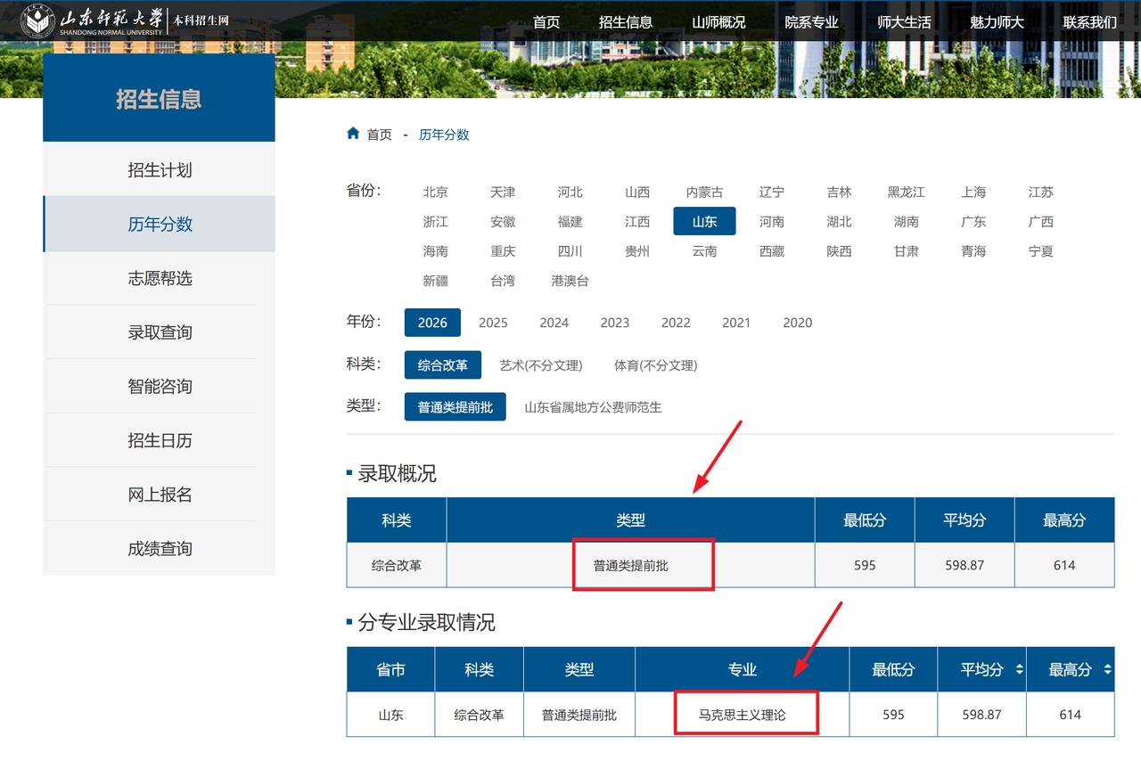Choose region 港澳台

pyautogui.click(x=570, y=281)
